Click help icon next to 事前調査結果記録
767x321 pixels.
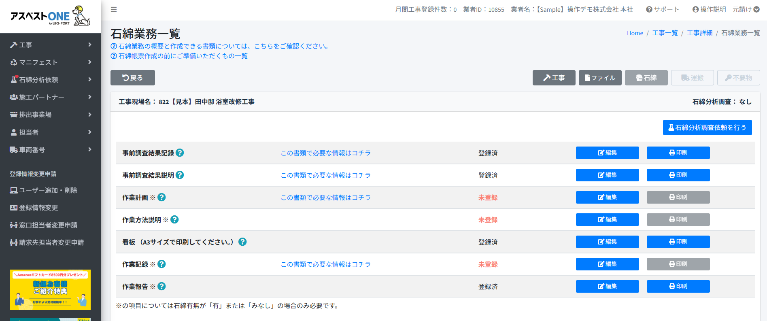coord(180,153)
